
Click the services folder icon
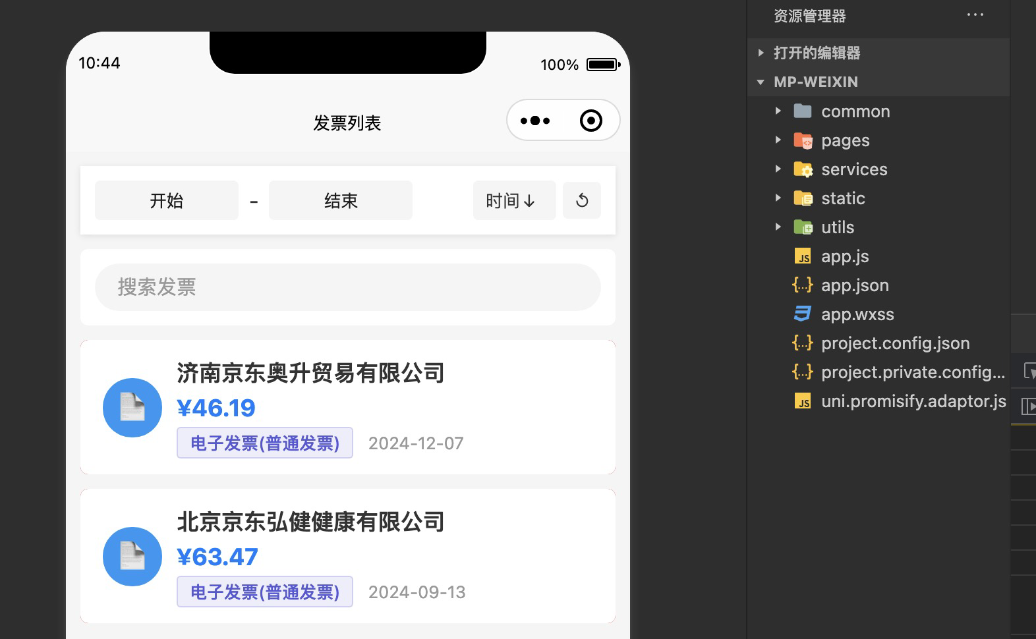coord(803,169)
